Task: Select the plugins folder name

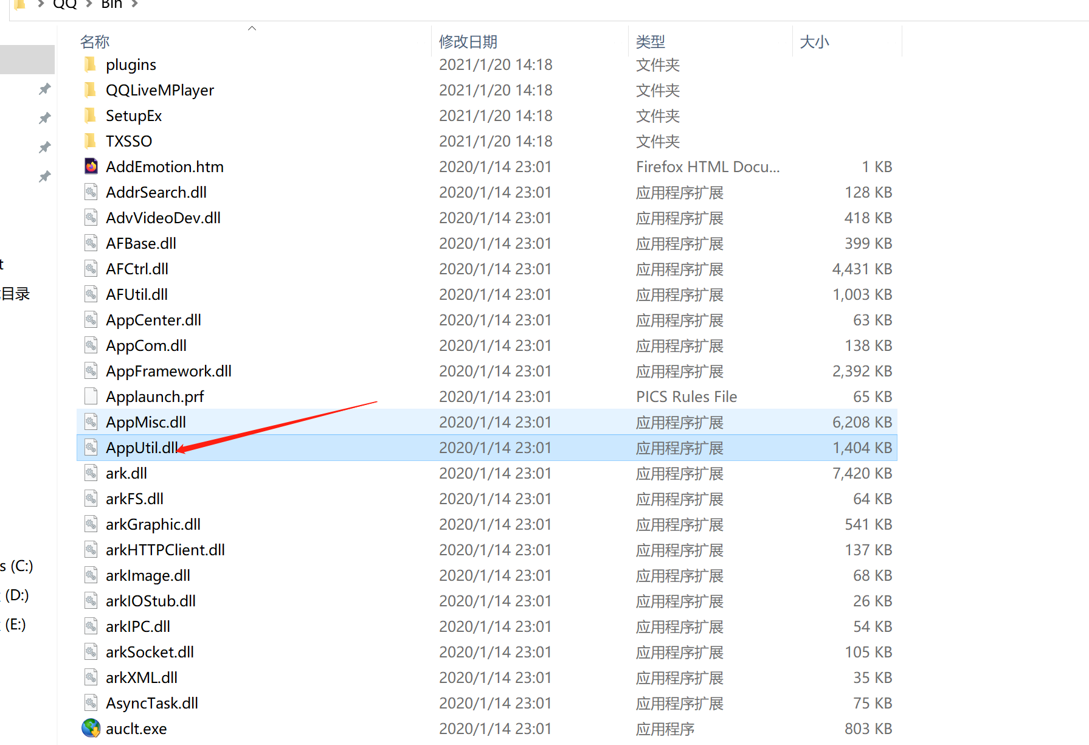Action: 131,65
